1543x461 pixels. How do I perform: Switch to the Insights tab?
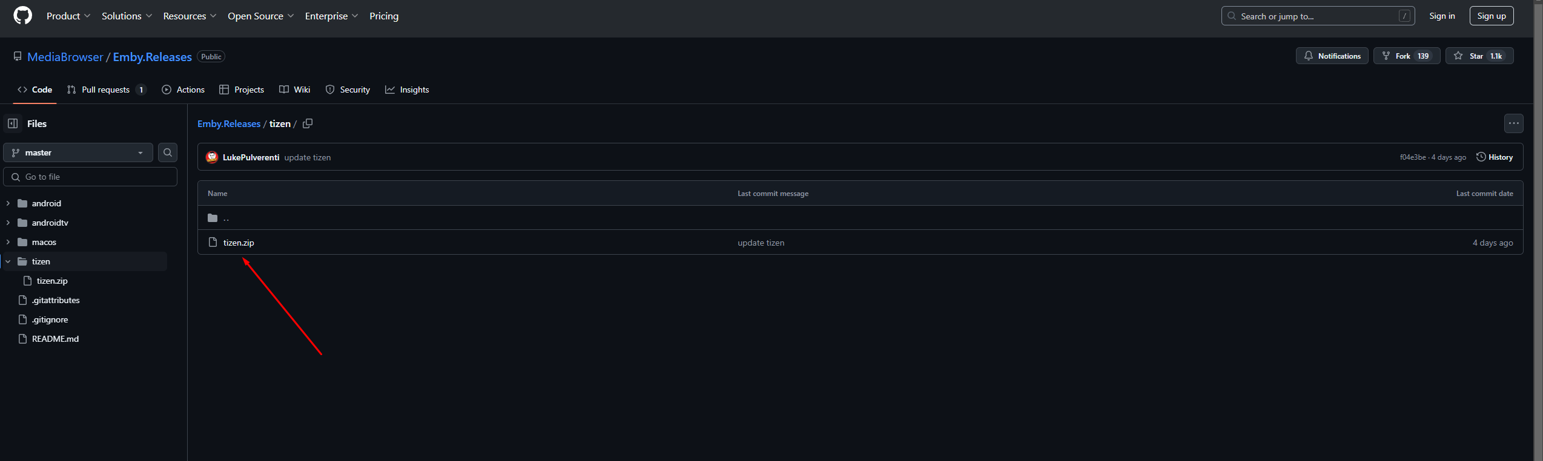point(407,90)
